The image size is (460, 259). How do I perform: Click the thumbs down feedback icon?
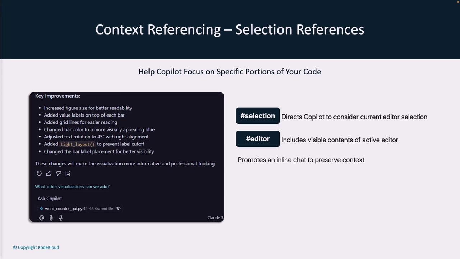point(58,173)
